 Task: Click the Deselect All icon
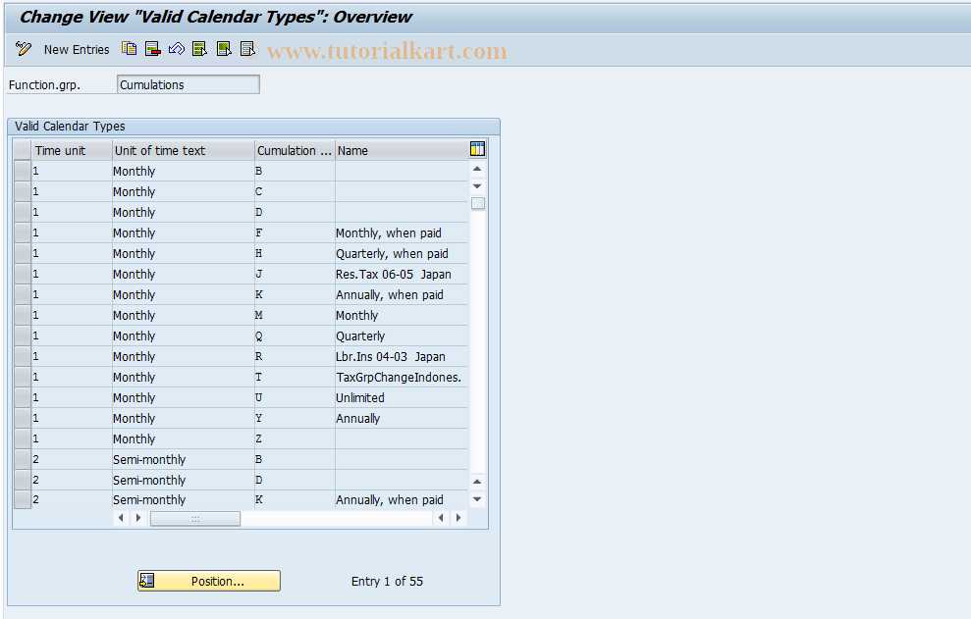247,49
